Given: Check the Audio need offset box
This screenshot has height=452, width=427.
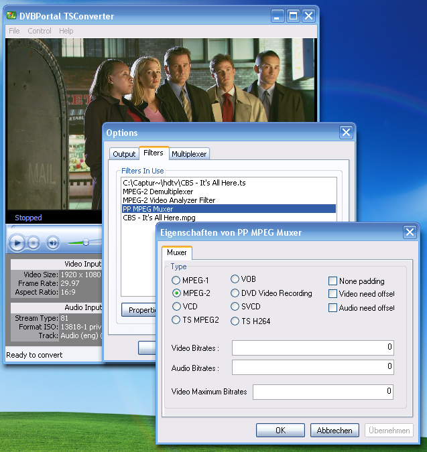Looking at the screenshot, I should coord(333,308).
